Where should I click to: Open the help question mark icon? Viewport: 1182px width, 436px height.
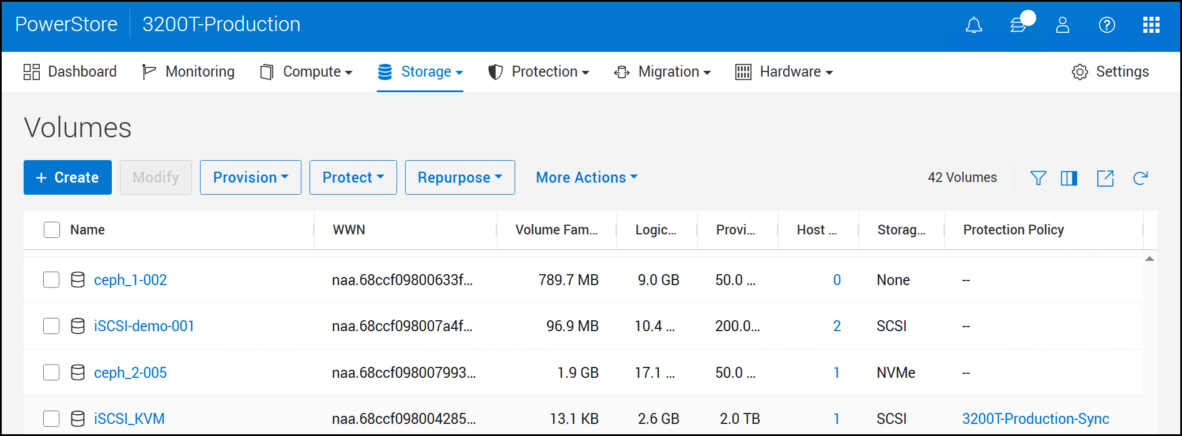coord(1107,25)
